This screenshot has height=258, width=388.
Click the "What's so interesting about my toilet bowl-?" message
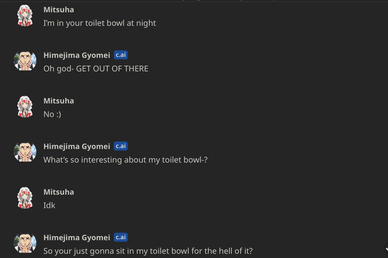click(x=125, y=160)
